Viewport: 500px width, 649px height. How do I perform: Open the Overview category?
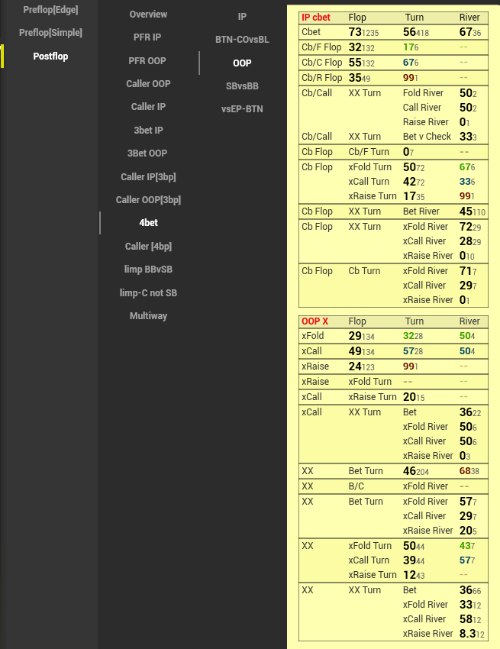click(x=148, y=15)
